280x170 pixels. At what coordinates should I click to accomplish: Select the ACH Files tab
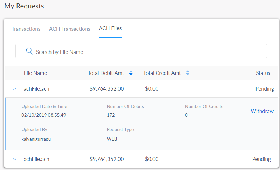(x=110, y=28)
